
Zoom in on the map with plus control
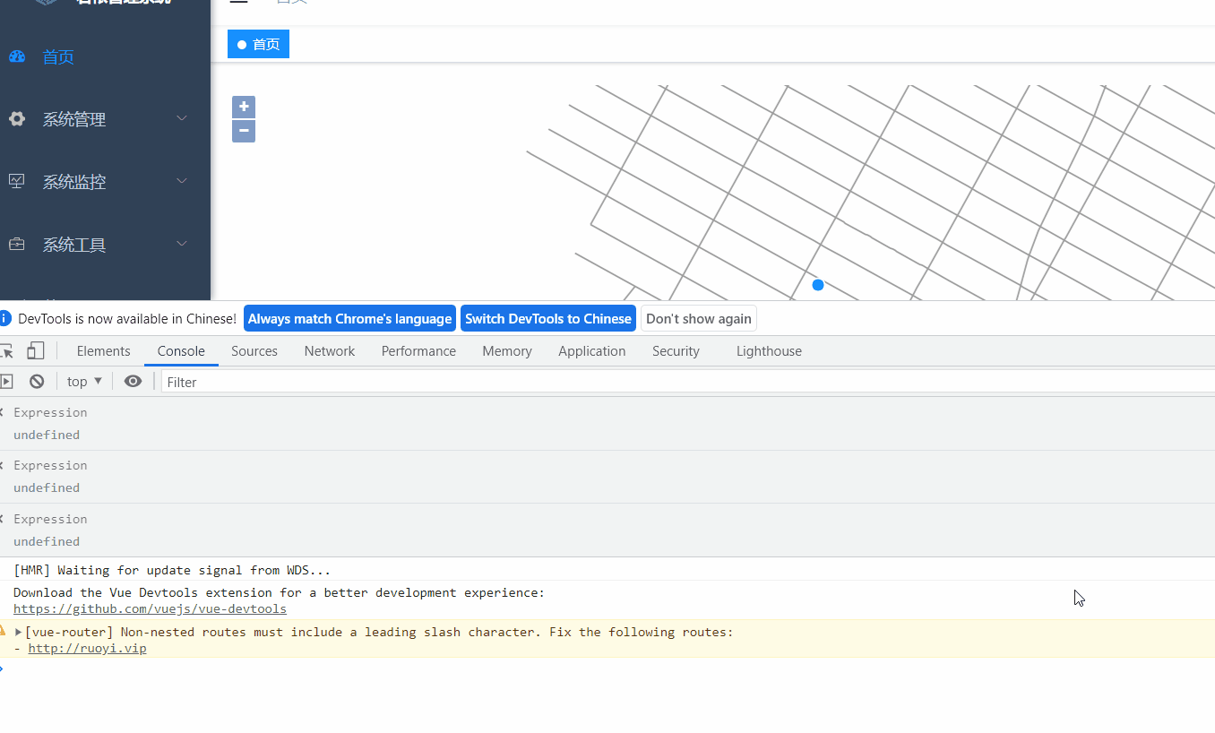pos(243,106)
